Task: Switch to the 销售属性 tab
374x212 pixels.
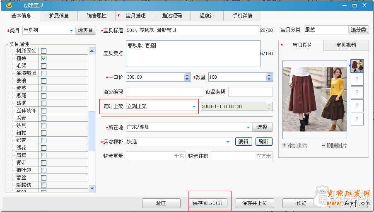Action: click(x=97, y=16)
